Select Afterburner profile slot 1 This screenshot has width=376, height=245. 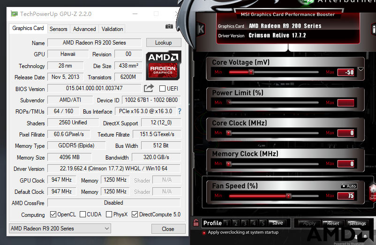click(x=227, y=223)
